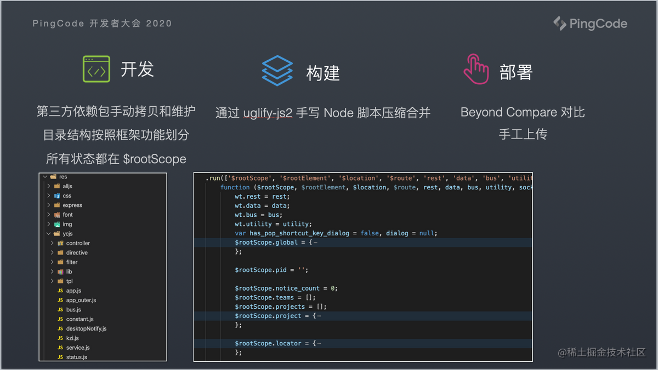Screen dimensions: 658x370
Task: Expand the controller folder chevron
Action: click(53, 243)
